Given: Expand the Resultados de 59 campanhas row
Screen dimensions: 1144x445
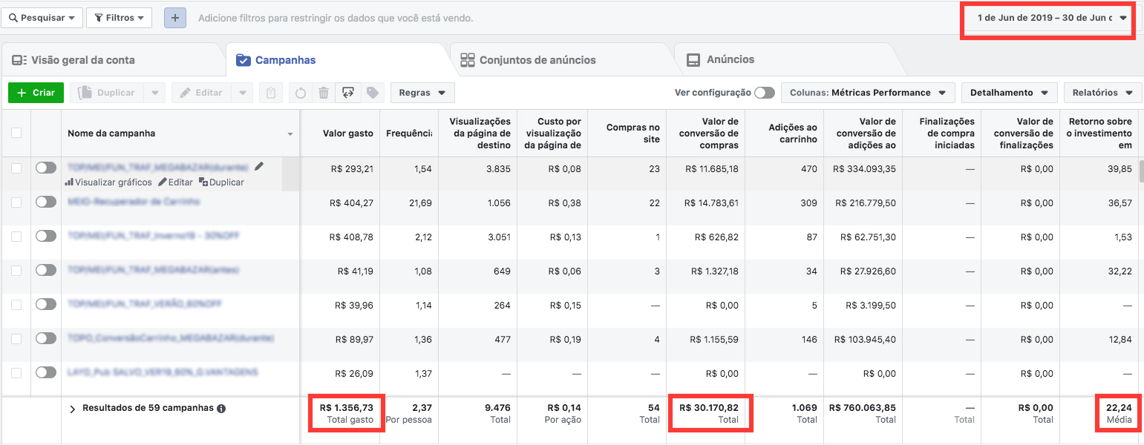Looking at the screenshot, I should tap(72, 409).
